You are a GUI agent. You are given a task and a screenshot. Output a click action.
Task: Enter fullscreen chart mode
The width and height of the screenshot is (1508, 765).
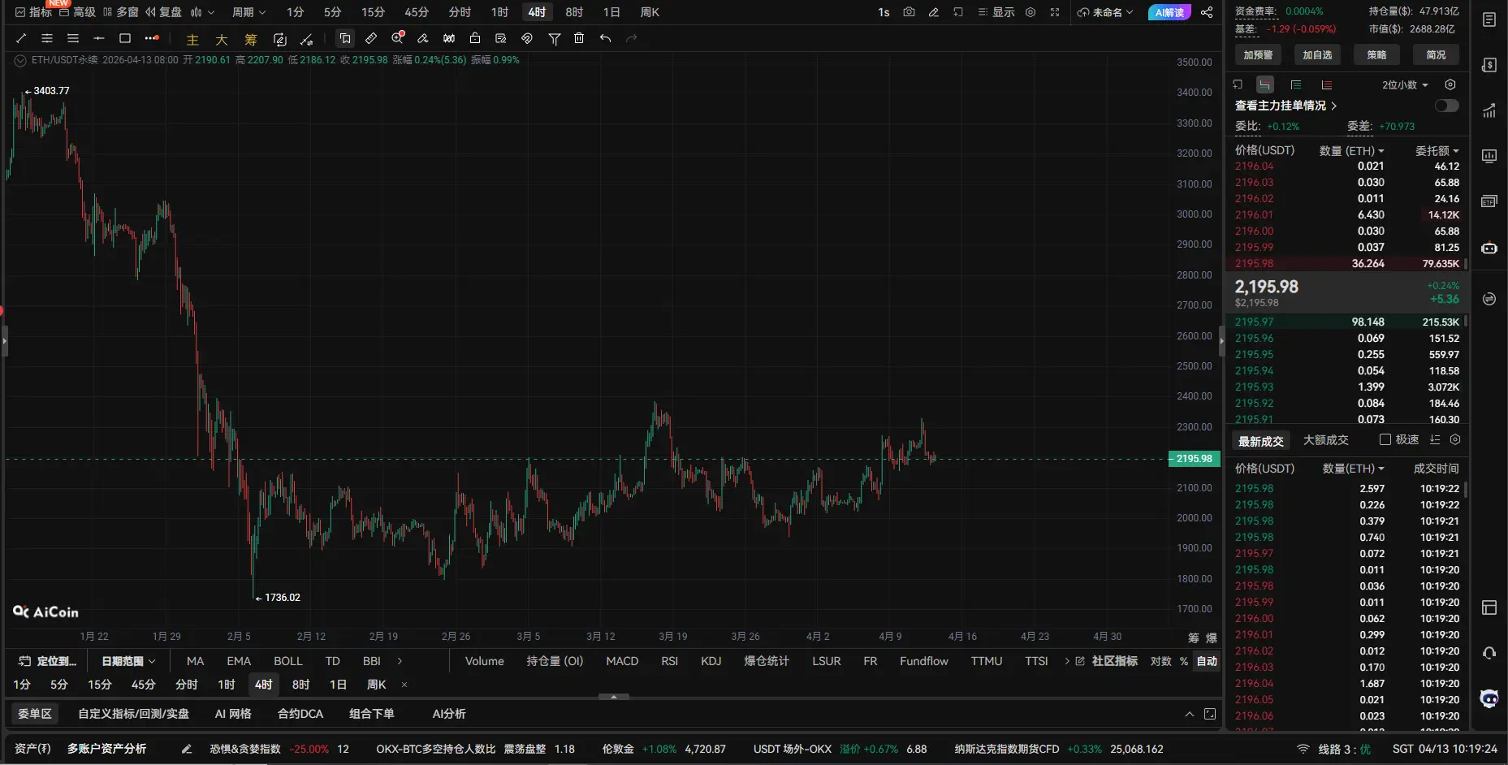1055,12
